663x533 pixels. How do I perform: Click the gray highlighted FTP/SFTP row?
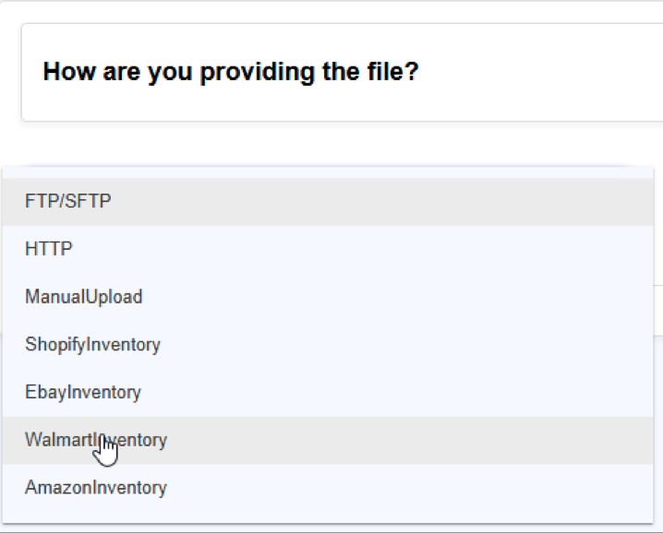click(328, 201)
